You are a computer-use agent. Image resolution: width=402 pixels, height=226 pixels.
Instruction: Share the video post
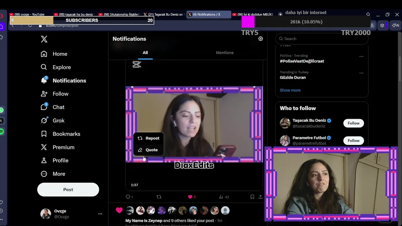tap(260, 197)
